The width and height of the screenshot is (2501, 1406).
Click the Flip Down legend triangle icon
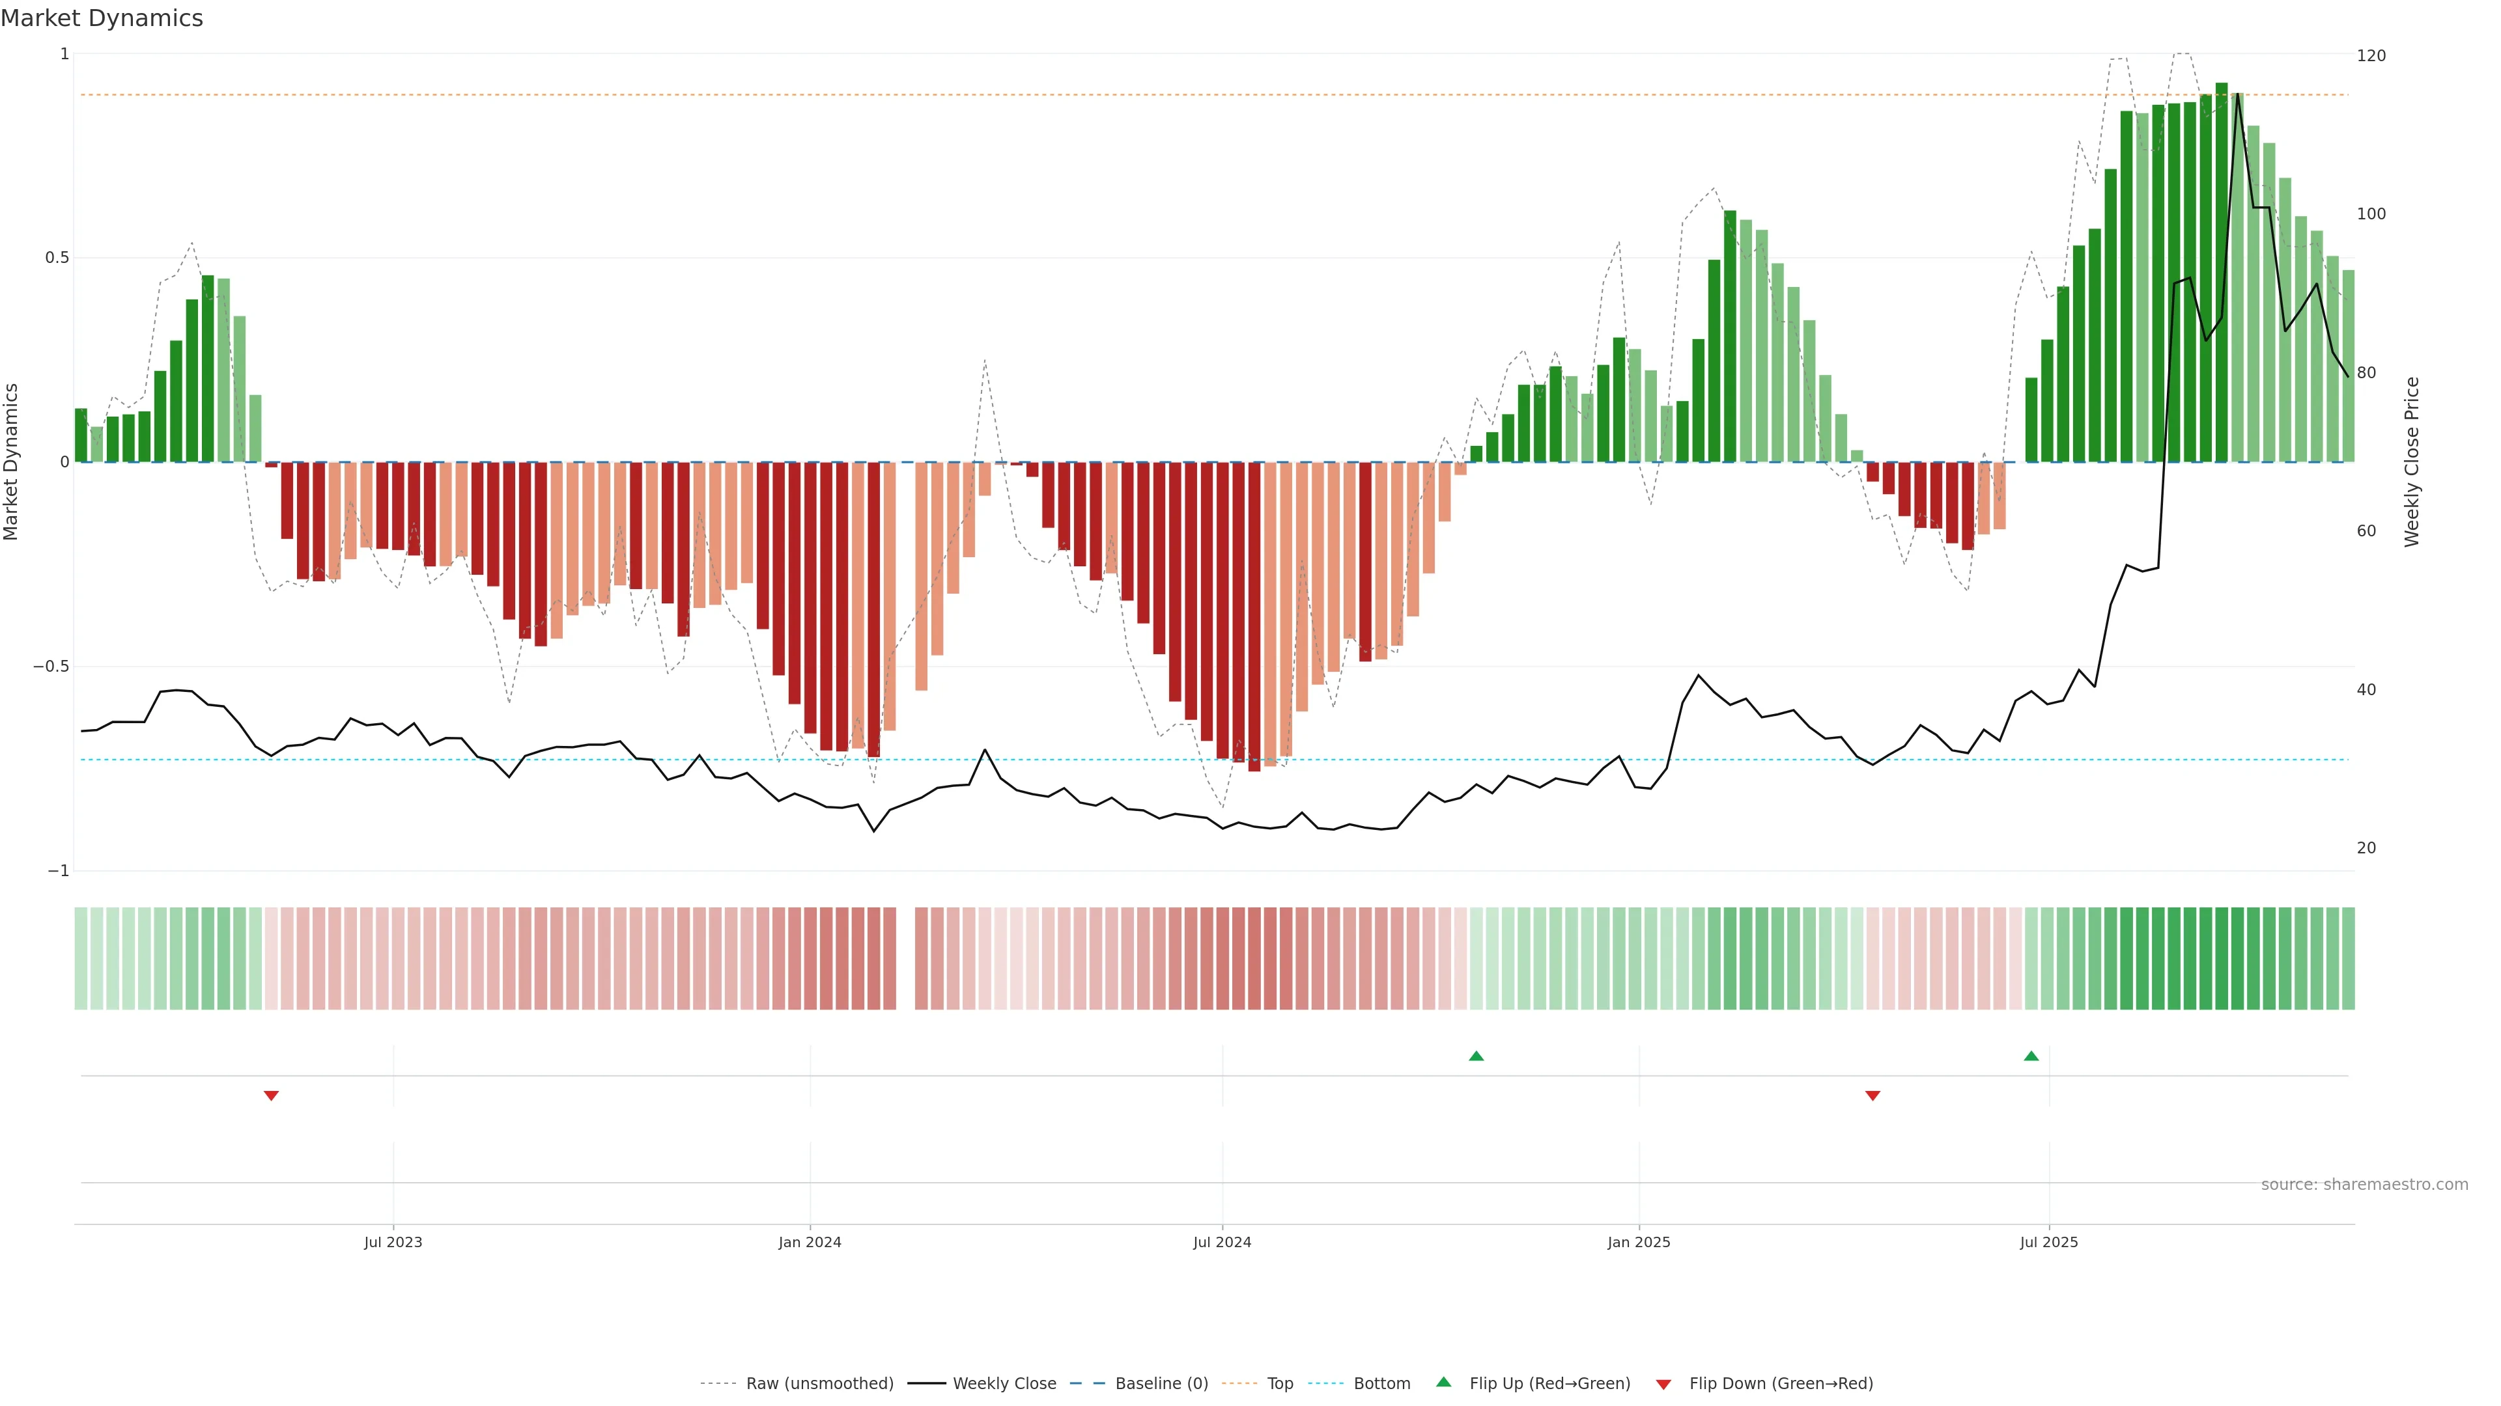pyautogui.click(x=1663, y=1385)
